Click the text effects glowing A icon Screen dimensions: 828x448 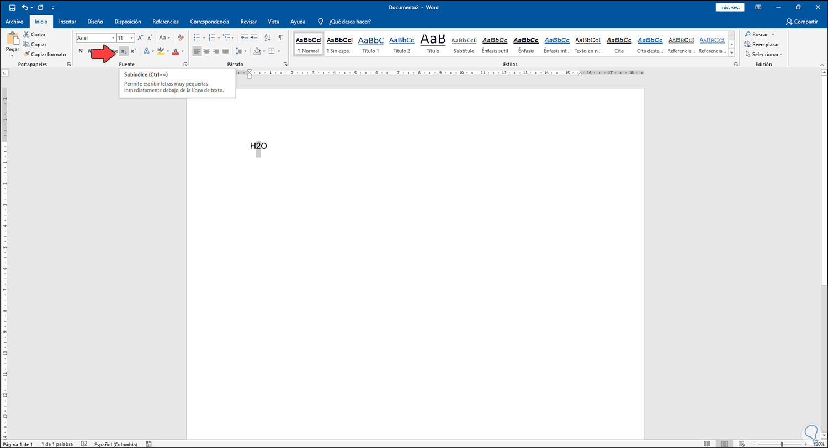coord(146,51)
